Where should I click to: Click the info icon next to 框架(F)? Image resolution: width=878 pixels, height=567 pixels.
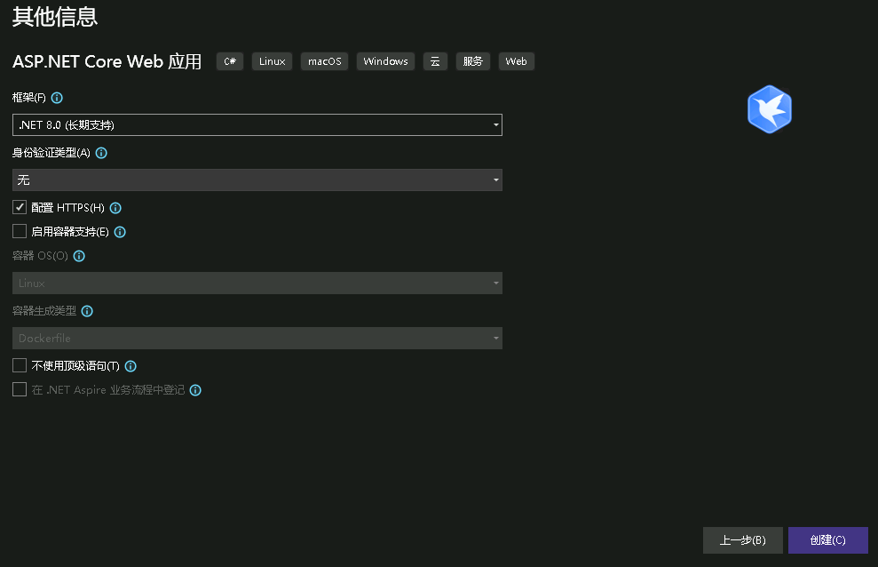click(58, 98)
